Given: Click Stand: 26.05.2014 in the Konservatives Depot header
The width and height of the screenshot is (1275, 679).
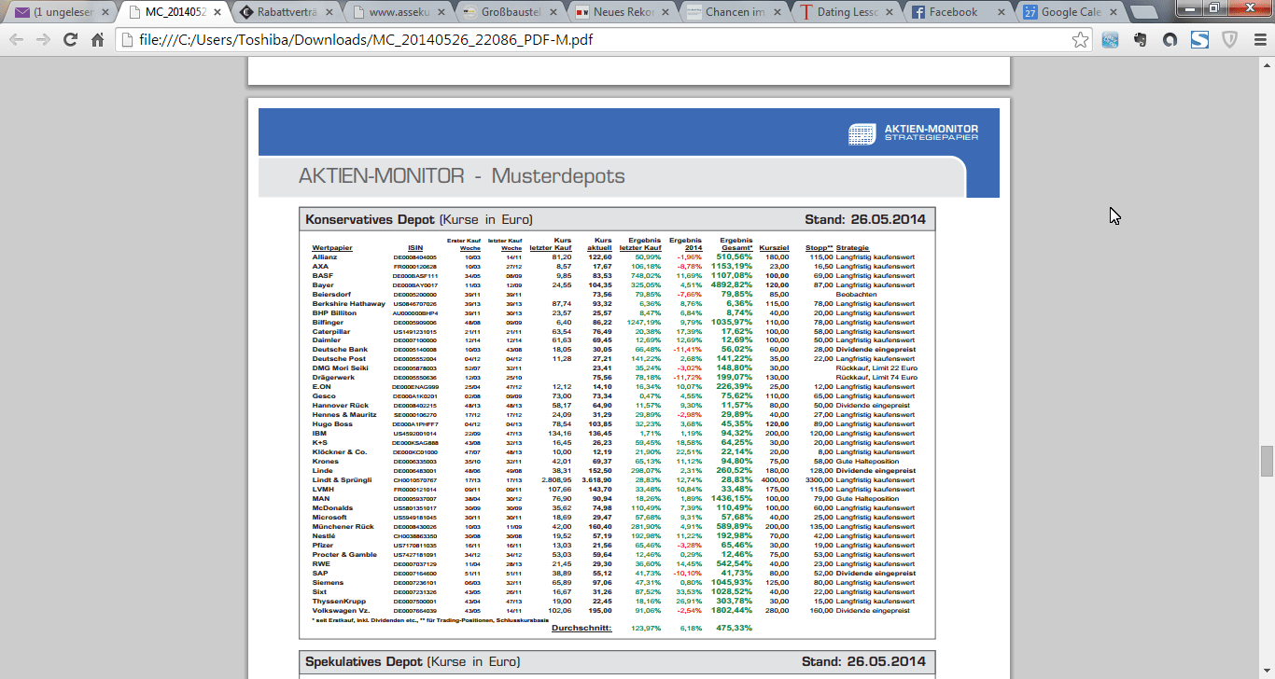Looking at the screenshot, I should coord(865,219).
